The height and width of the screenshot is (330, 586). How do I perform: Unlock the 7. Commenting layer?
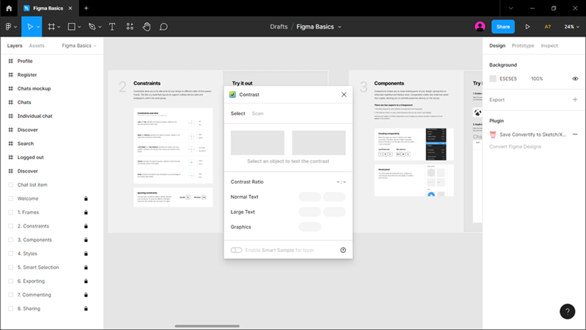pyautogui.click(x=85, y=295)
